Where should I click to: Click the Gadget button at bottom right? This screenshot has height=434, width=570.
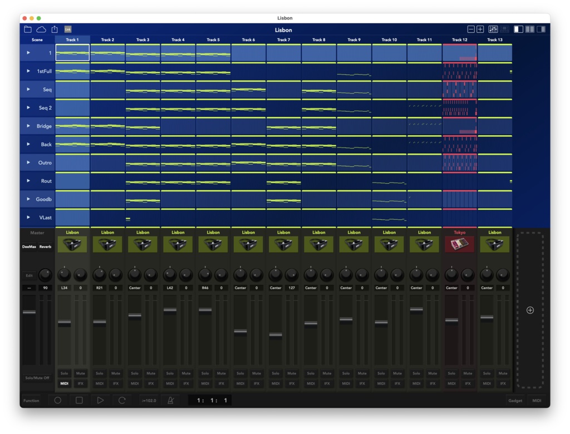[x=515, y=400]
